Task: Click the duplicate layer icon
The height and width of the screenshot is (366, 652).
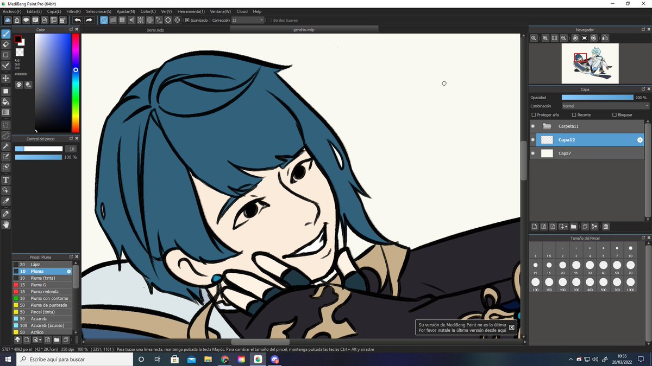Action: click(x=585, y=227)
